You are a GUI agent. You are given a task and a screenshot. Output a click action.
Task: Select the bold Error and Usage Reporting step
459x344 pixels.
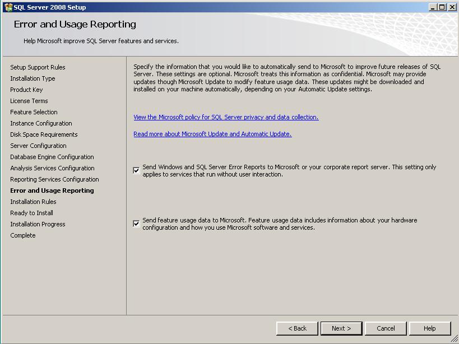52,190
